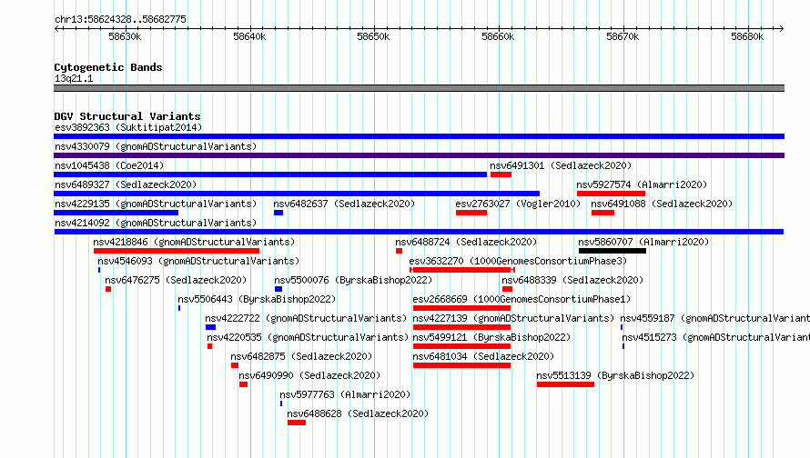Click the blue nsv1045438 variant bar
Viewport: 810px width, 458px height.
(x=270, y=174)
